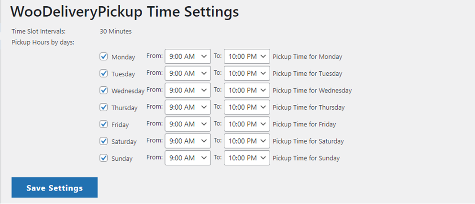Viewport: 475px width, 204px height.
Task: Open Monday's To time dropdown
Action: tap(247, 57)
